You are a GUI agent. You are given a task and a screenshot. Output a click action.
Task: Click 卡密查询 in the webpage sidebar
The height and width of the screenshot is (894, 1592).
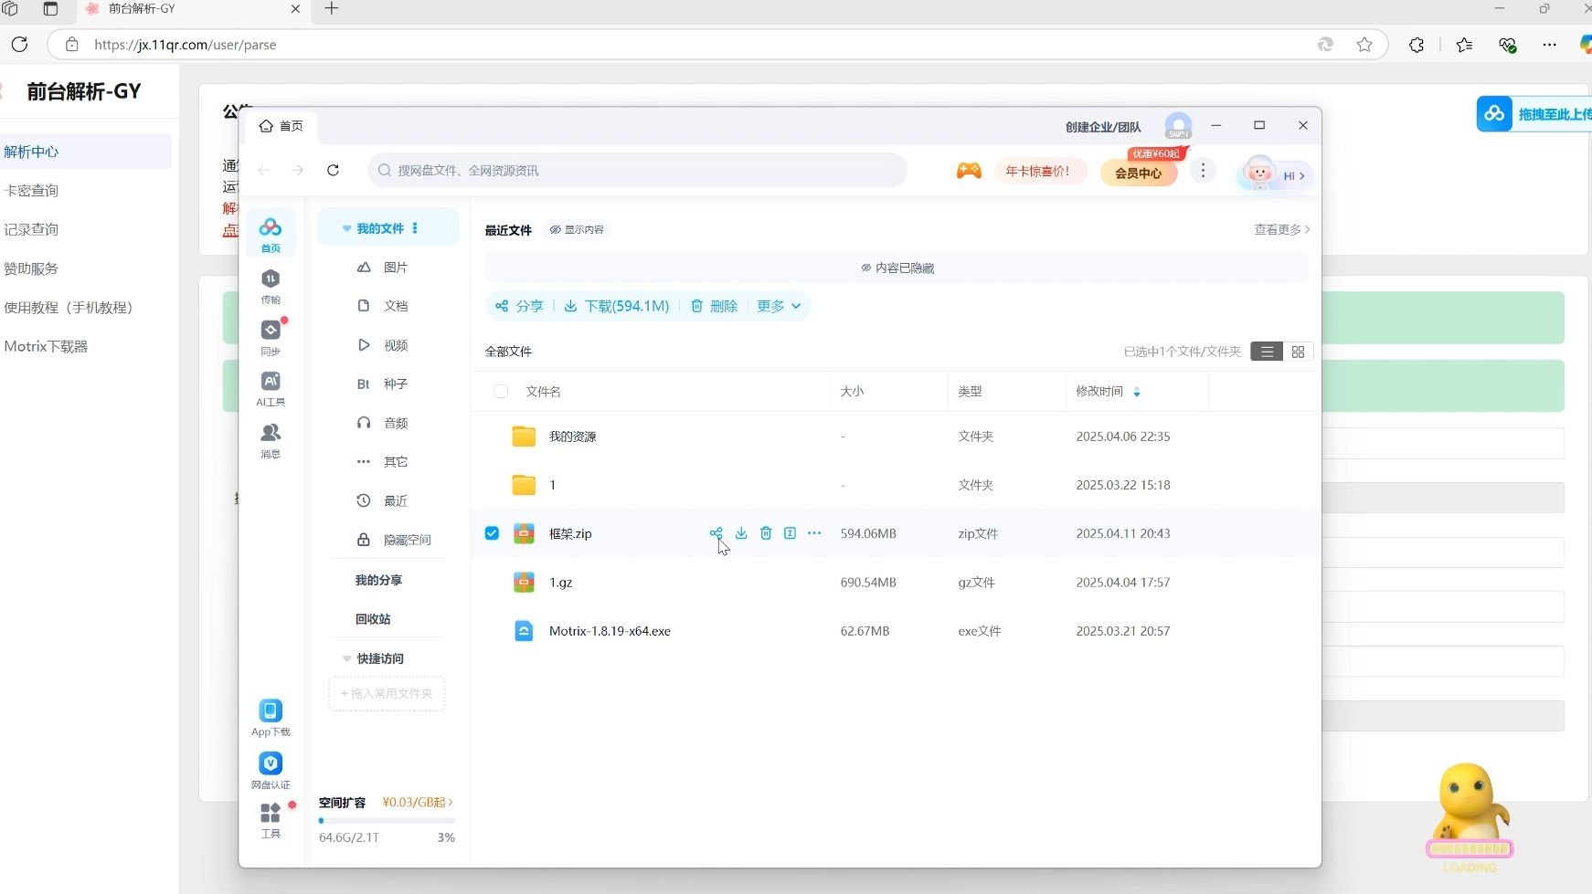(31, 190)
